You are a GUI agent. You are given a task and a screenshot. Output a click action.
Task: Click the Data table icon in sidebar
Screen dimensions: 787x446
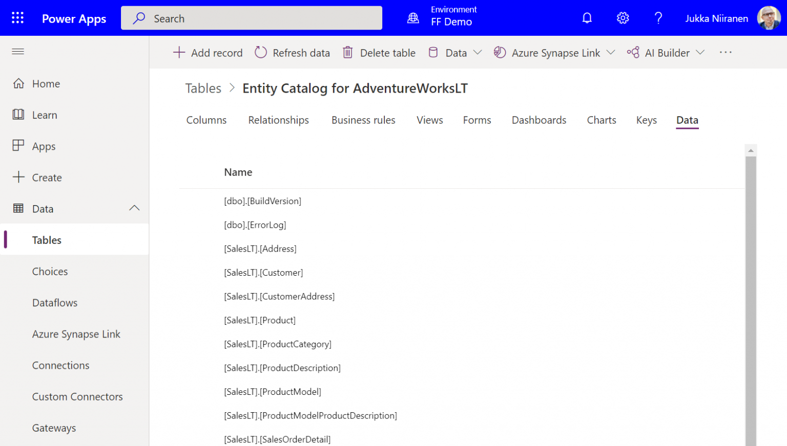click(x=18, y=208)
